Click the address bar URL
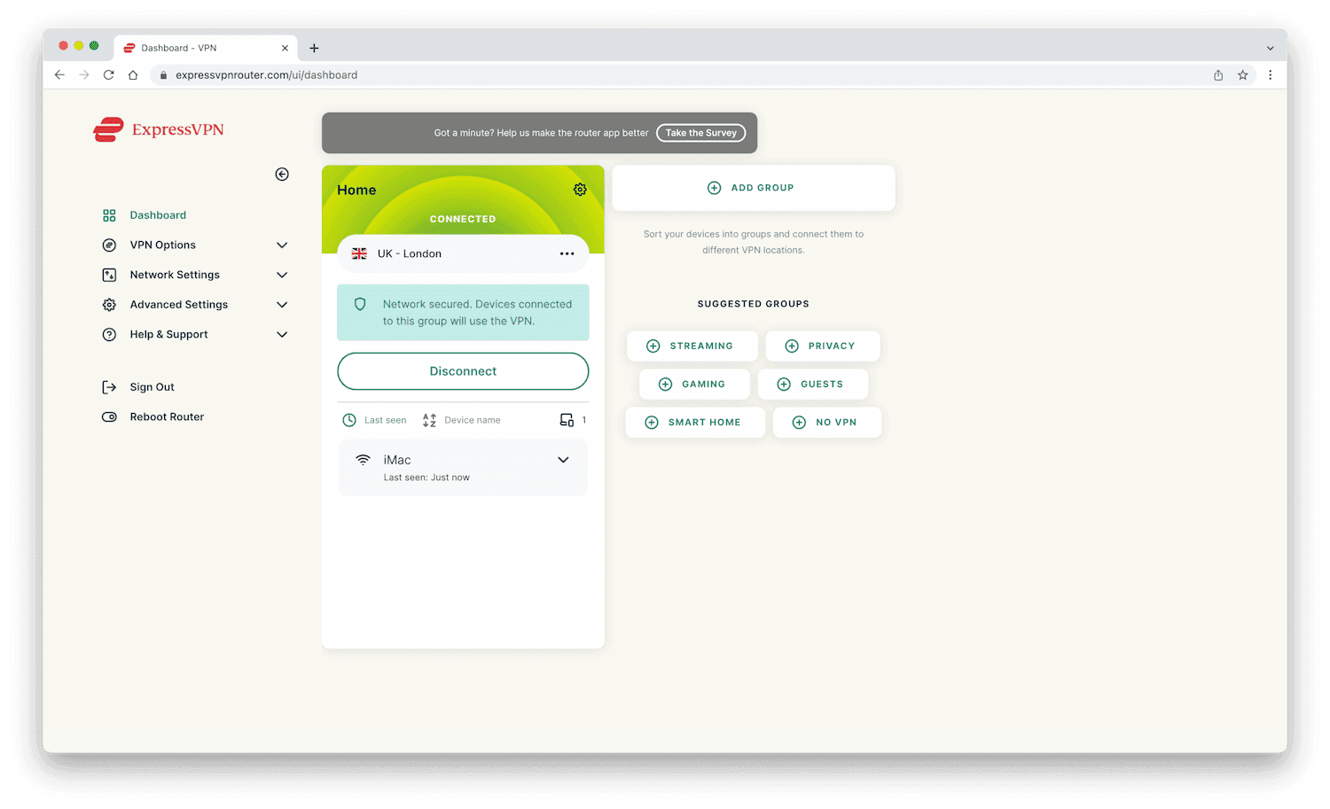This screenshot has height=809, width=1330. (267, 75)
